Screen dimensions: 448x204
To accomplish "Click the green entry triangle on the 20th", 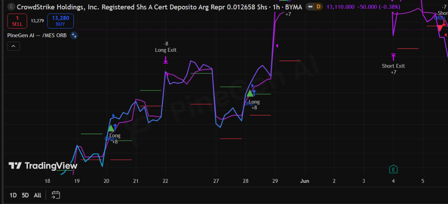I will [x=111, y=128].
